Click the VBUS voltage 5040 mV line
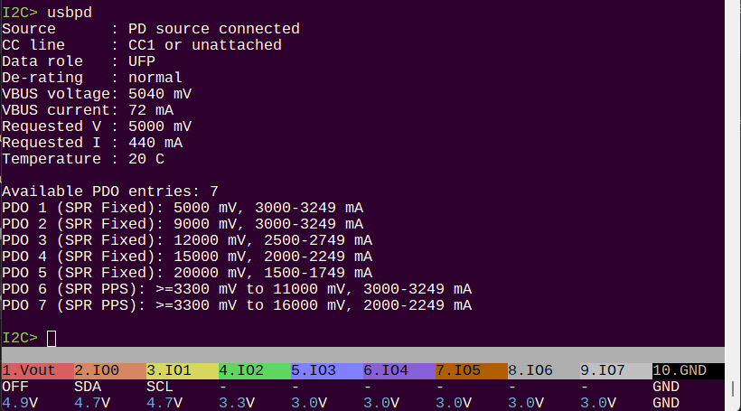Screen dimensions: 741x411 97,94
